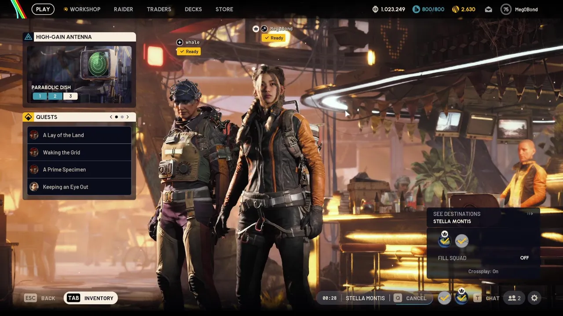Click the blue 800/800 currency icon
The height and width of the screenshot is (316, 563).
click(x=416, y=9)
